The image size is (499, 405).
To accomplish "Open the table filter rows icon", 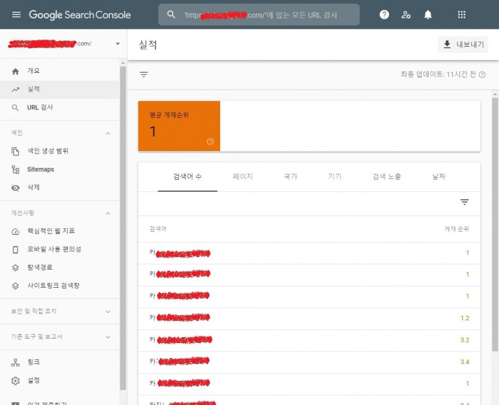I will point(464,202).
